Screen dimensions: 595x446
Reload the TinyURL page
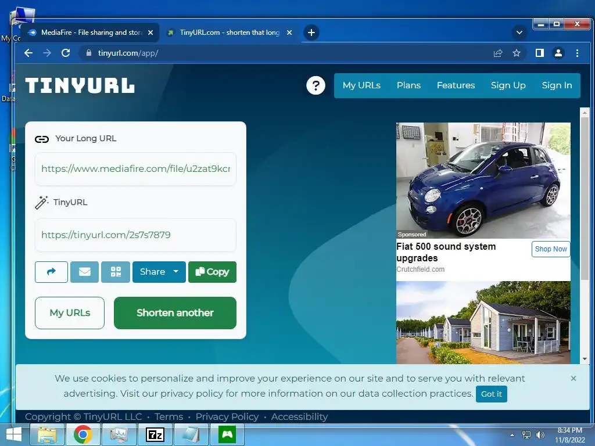(66, 53)
